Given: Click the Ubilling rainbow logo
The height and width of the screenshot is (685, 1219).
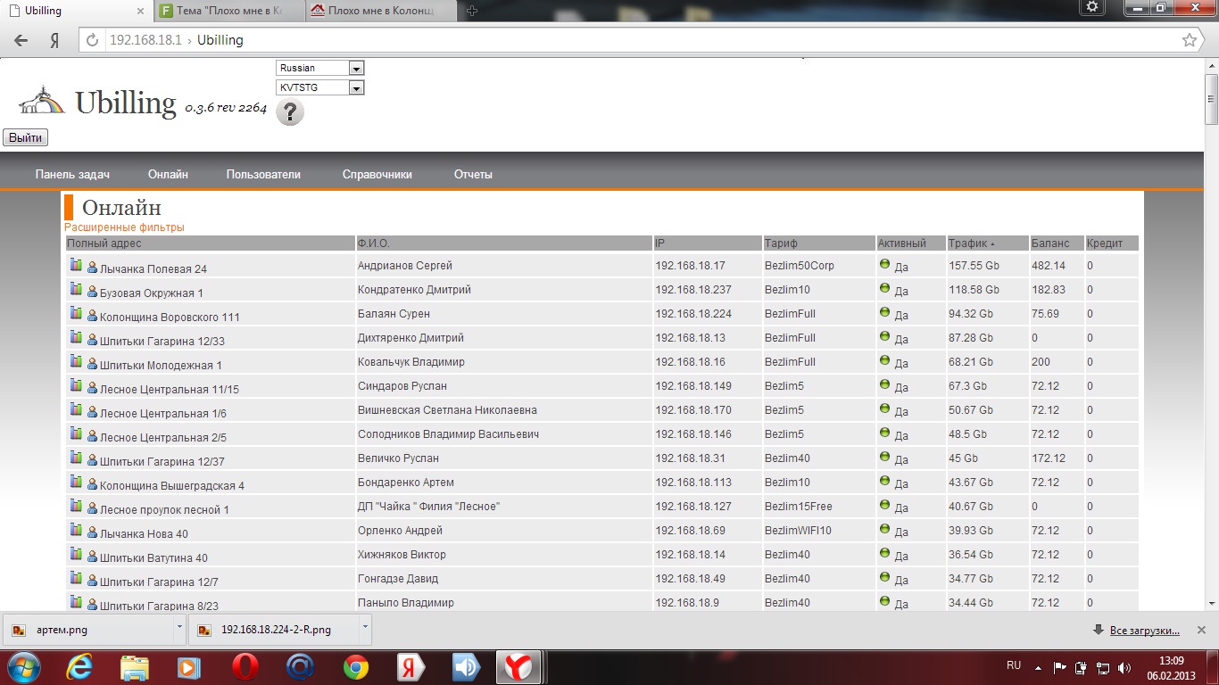Looking at the screenshot, I should click(x=42, y=101).
